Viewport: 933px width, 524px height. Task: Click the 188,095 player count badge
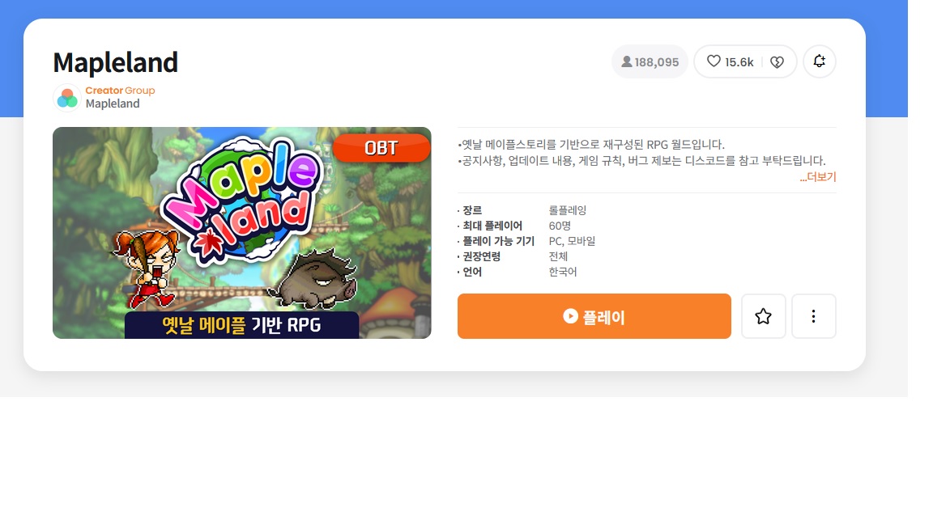pos(650,61)
